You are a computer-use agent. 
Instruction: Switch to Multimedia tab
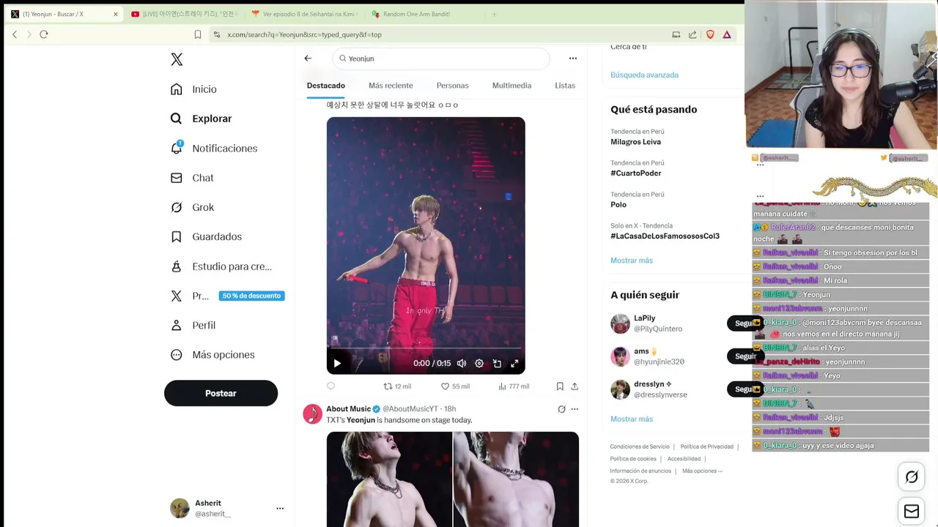512,86
